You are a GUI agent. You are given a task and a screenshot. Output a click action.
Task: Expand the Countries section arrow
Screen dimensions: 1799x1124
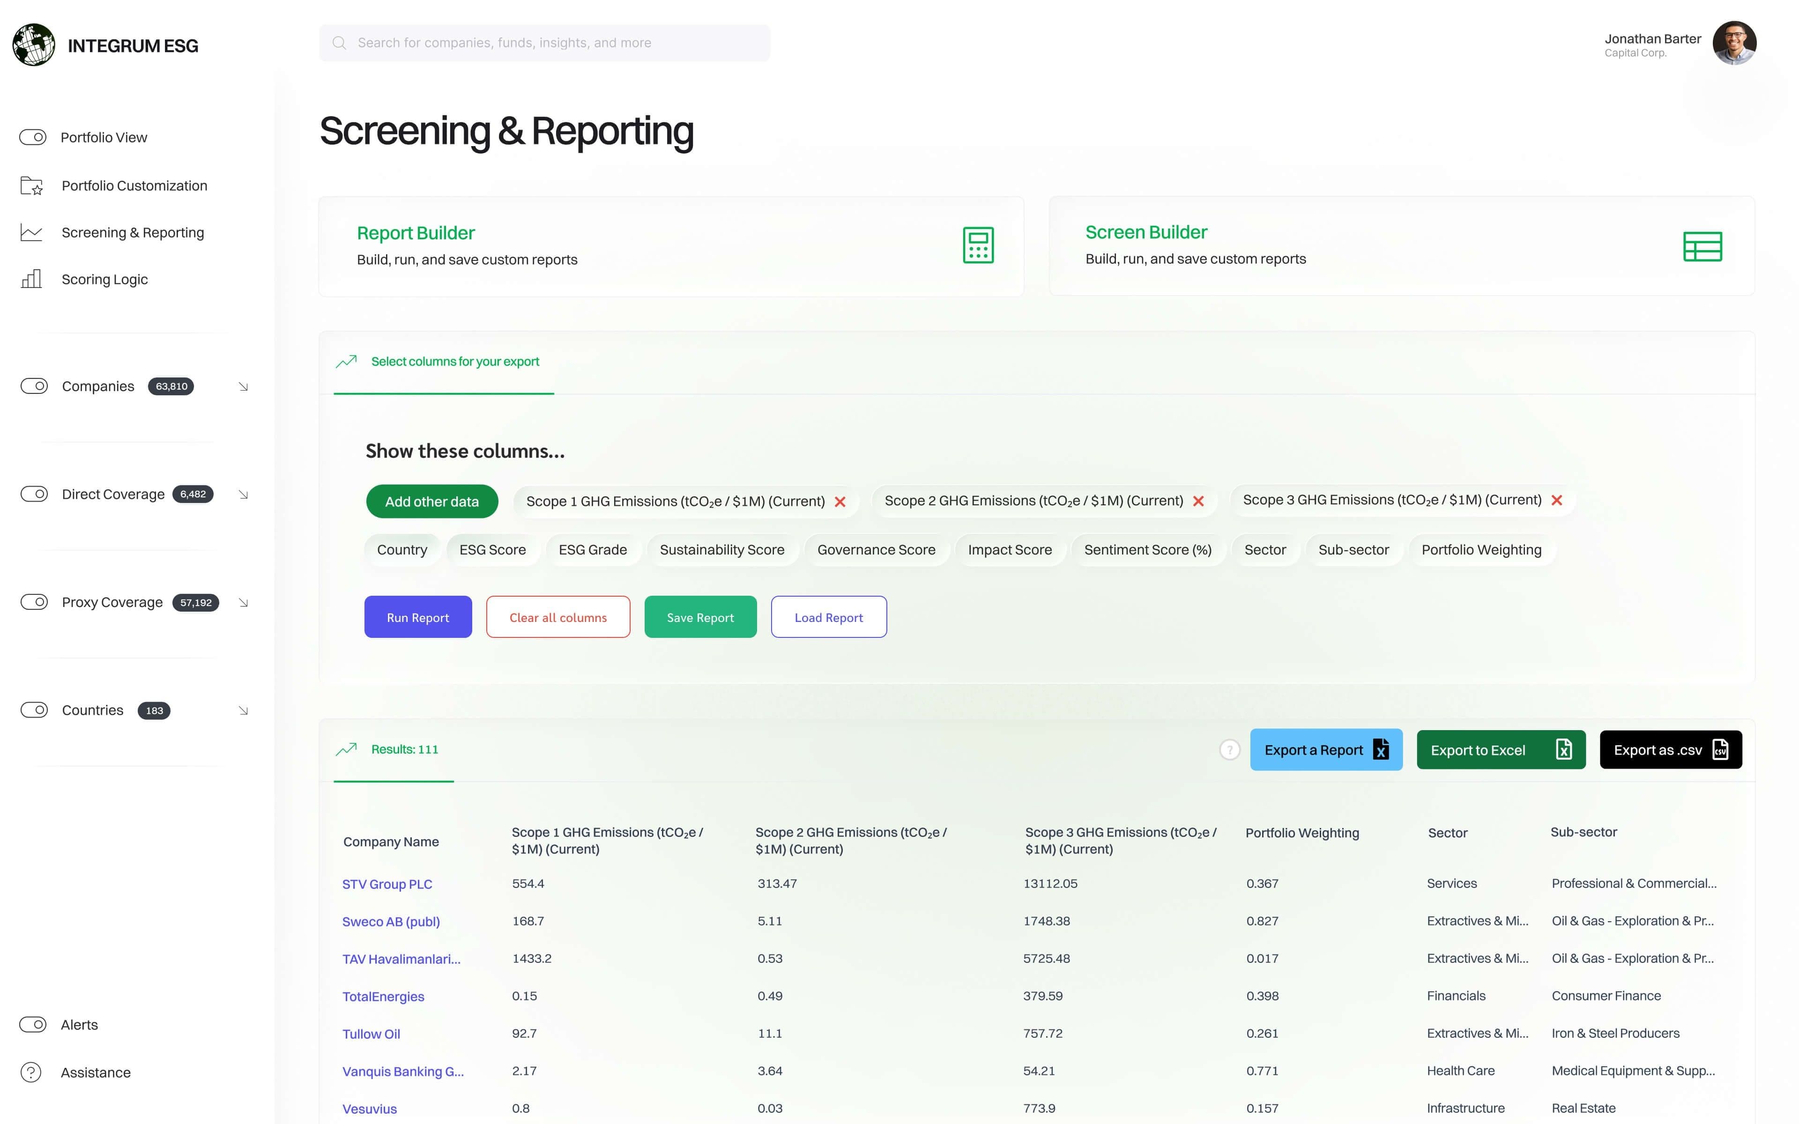point(243,710)
